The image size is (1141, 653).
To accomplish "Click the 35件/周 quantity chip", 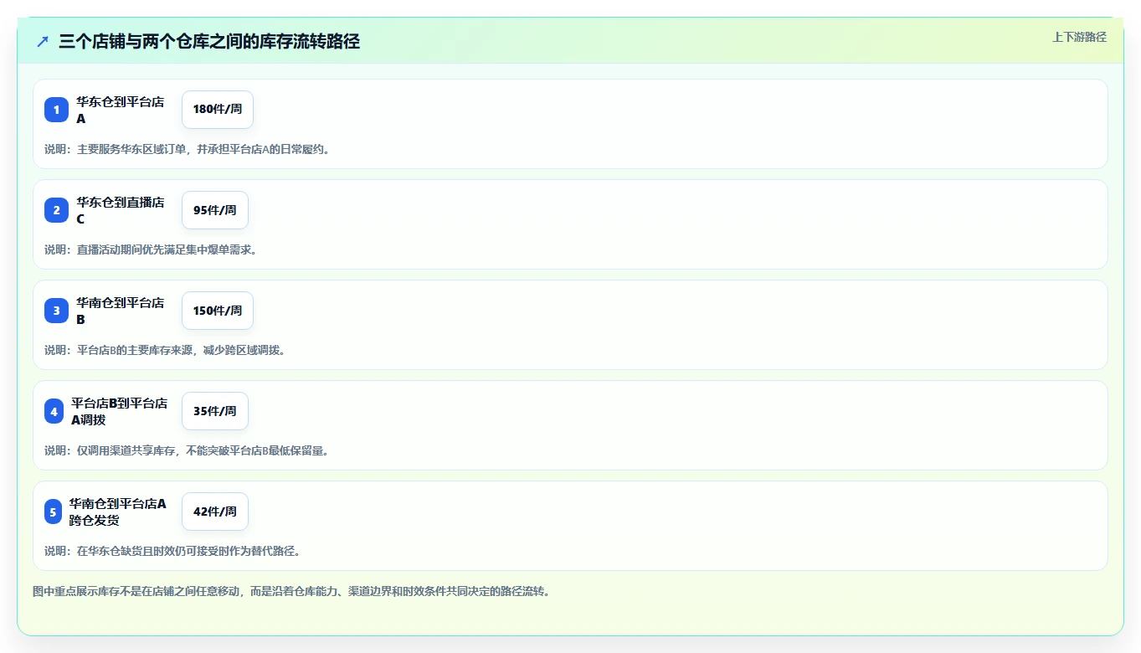I will [x=215, y=411].
